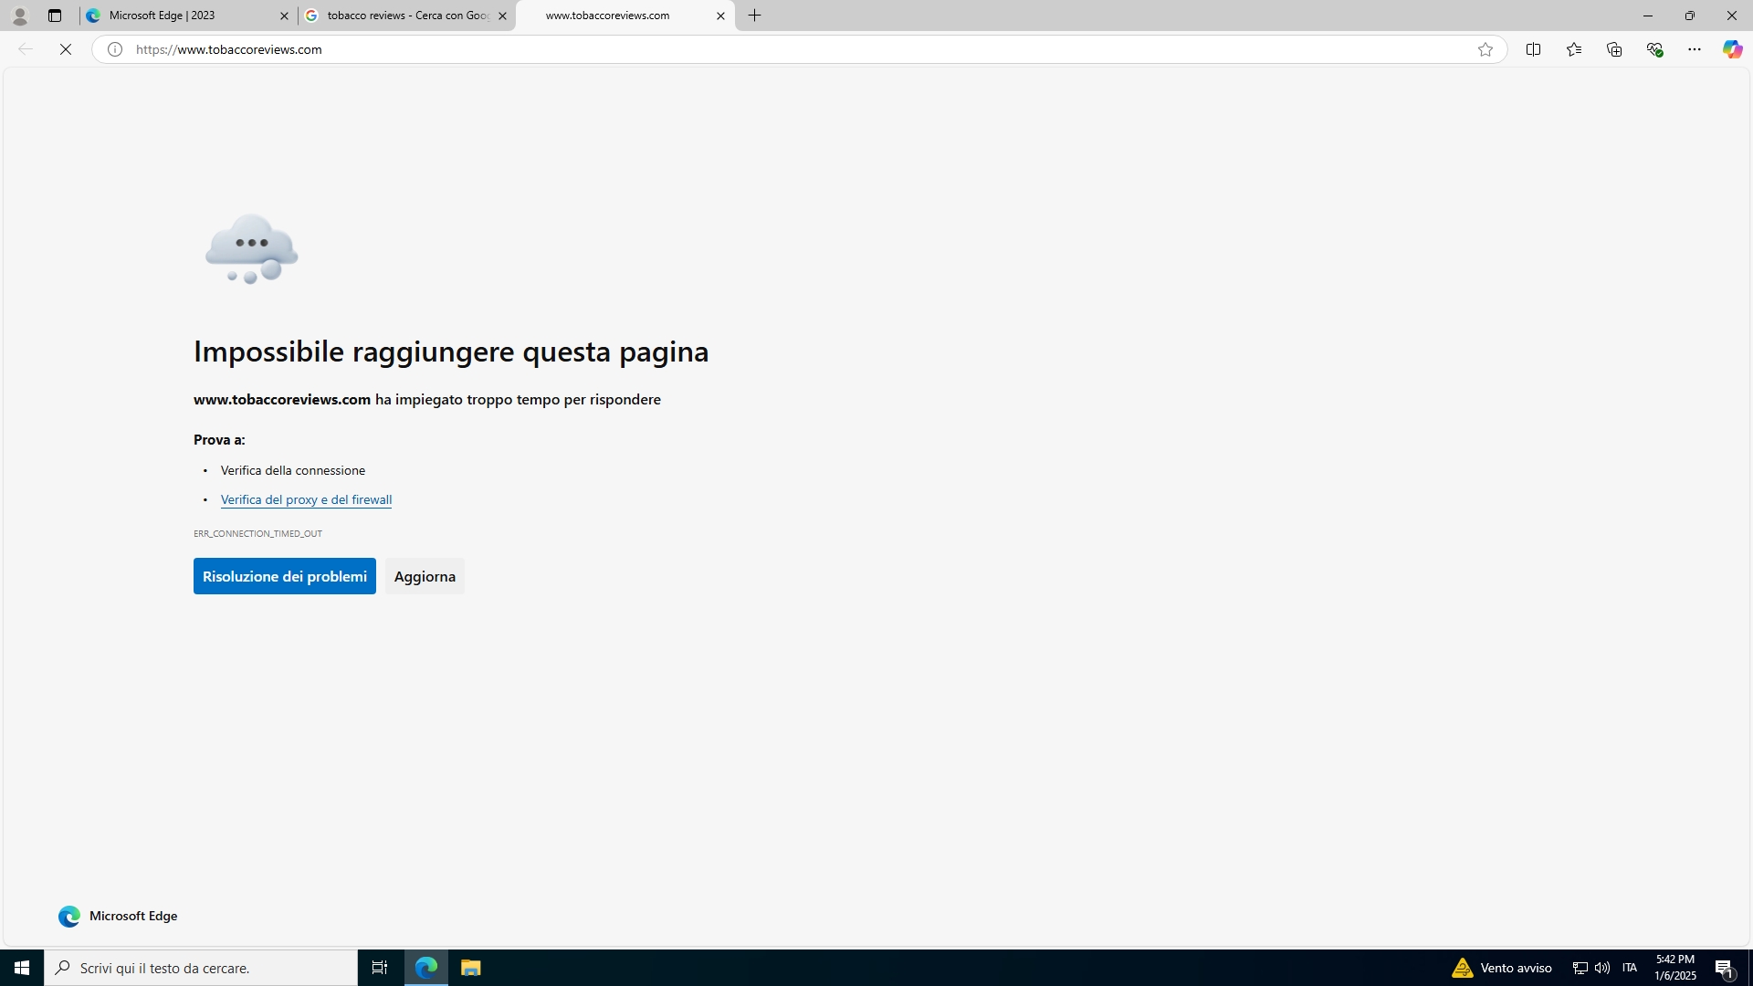Click the Verifica della connessione text
This screenshot has width=1753, height=986.
(293, 470)
